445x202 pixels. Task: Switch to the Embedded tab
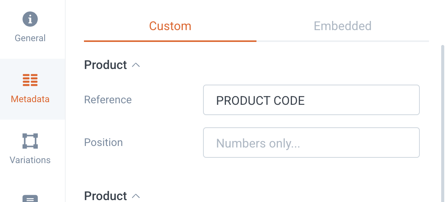tap(343, 26)
